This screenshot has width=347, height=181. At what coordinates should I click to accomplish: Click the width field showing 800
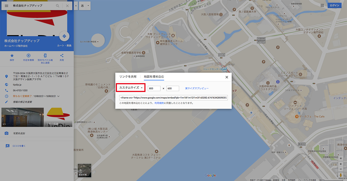tap(154, 88)
